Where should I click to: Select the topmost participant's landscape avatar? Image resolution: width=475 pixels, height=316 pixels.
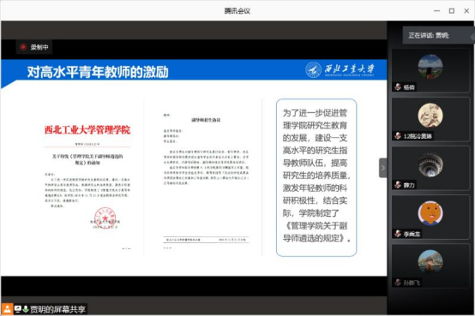click(430, 67)
